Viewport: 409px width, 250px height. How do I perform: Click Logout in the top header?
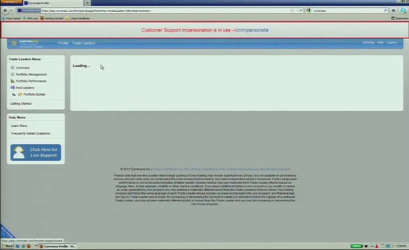[x=391, y=43]
